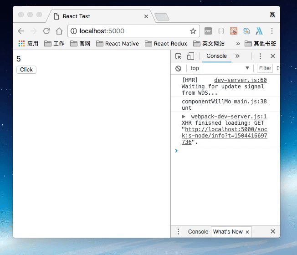Image resolution: width=297 pixels, height=255 pixels.
Task: Open the React Redux bookmarks folder
Action: pos(166,44)
